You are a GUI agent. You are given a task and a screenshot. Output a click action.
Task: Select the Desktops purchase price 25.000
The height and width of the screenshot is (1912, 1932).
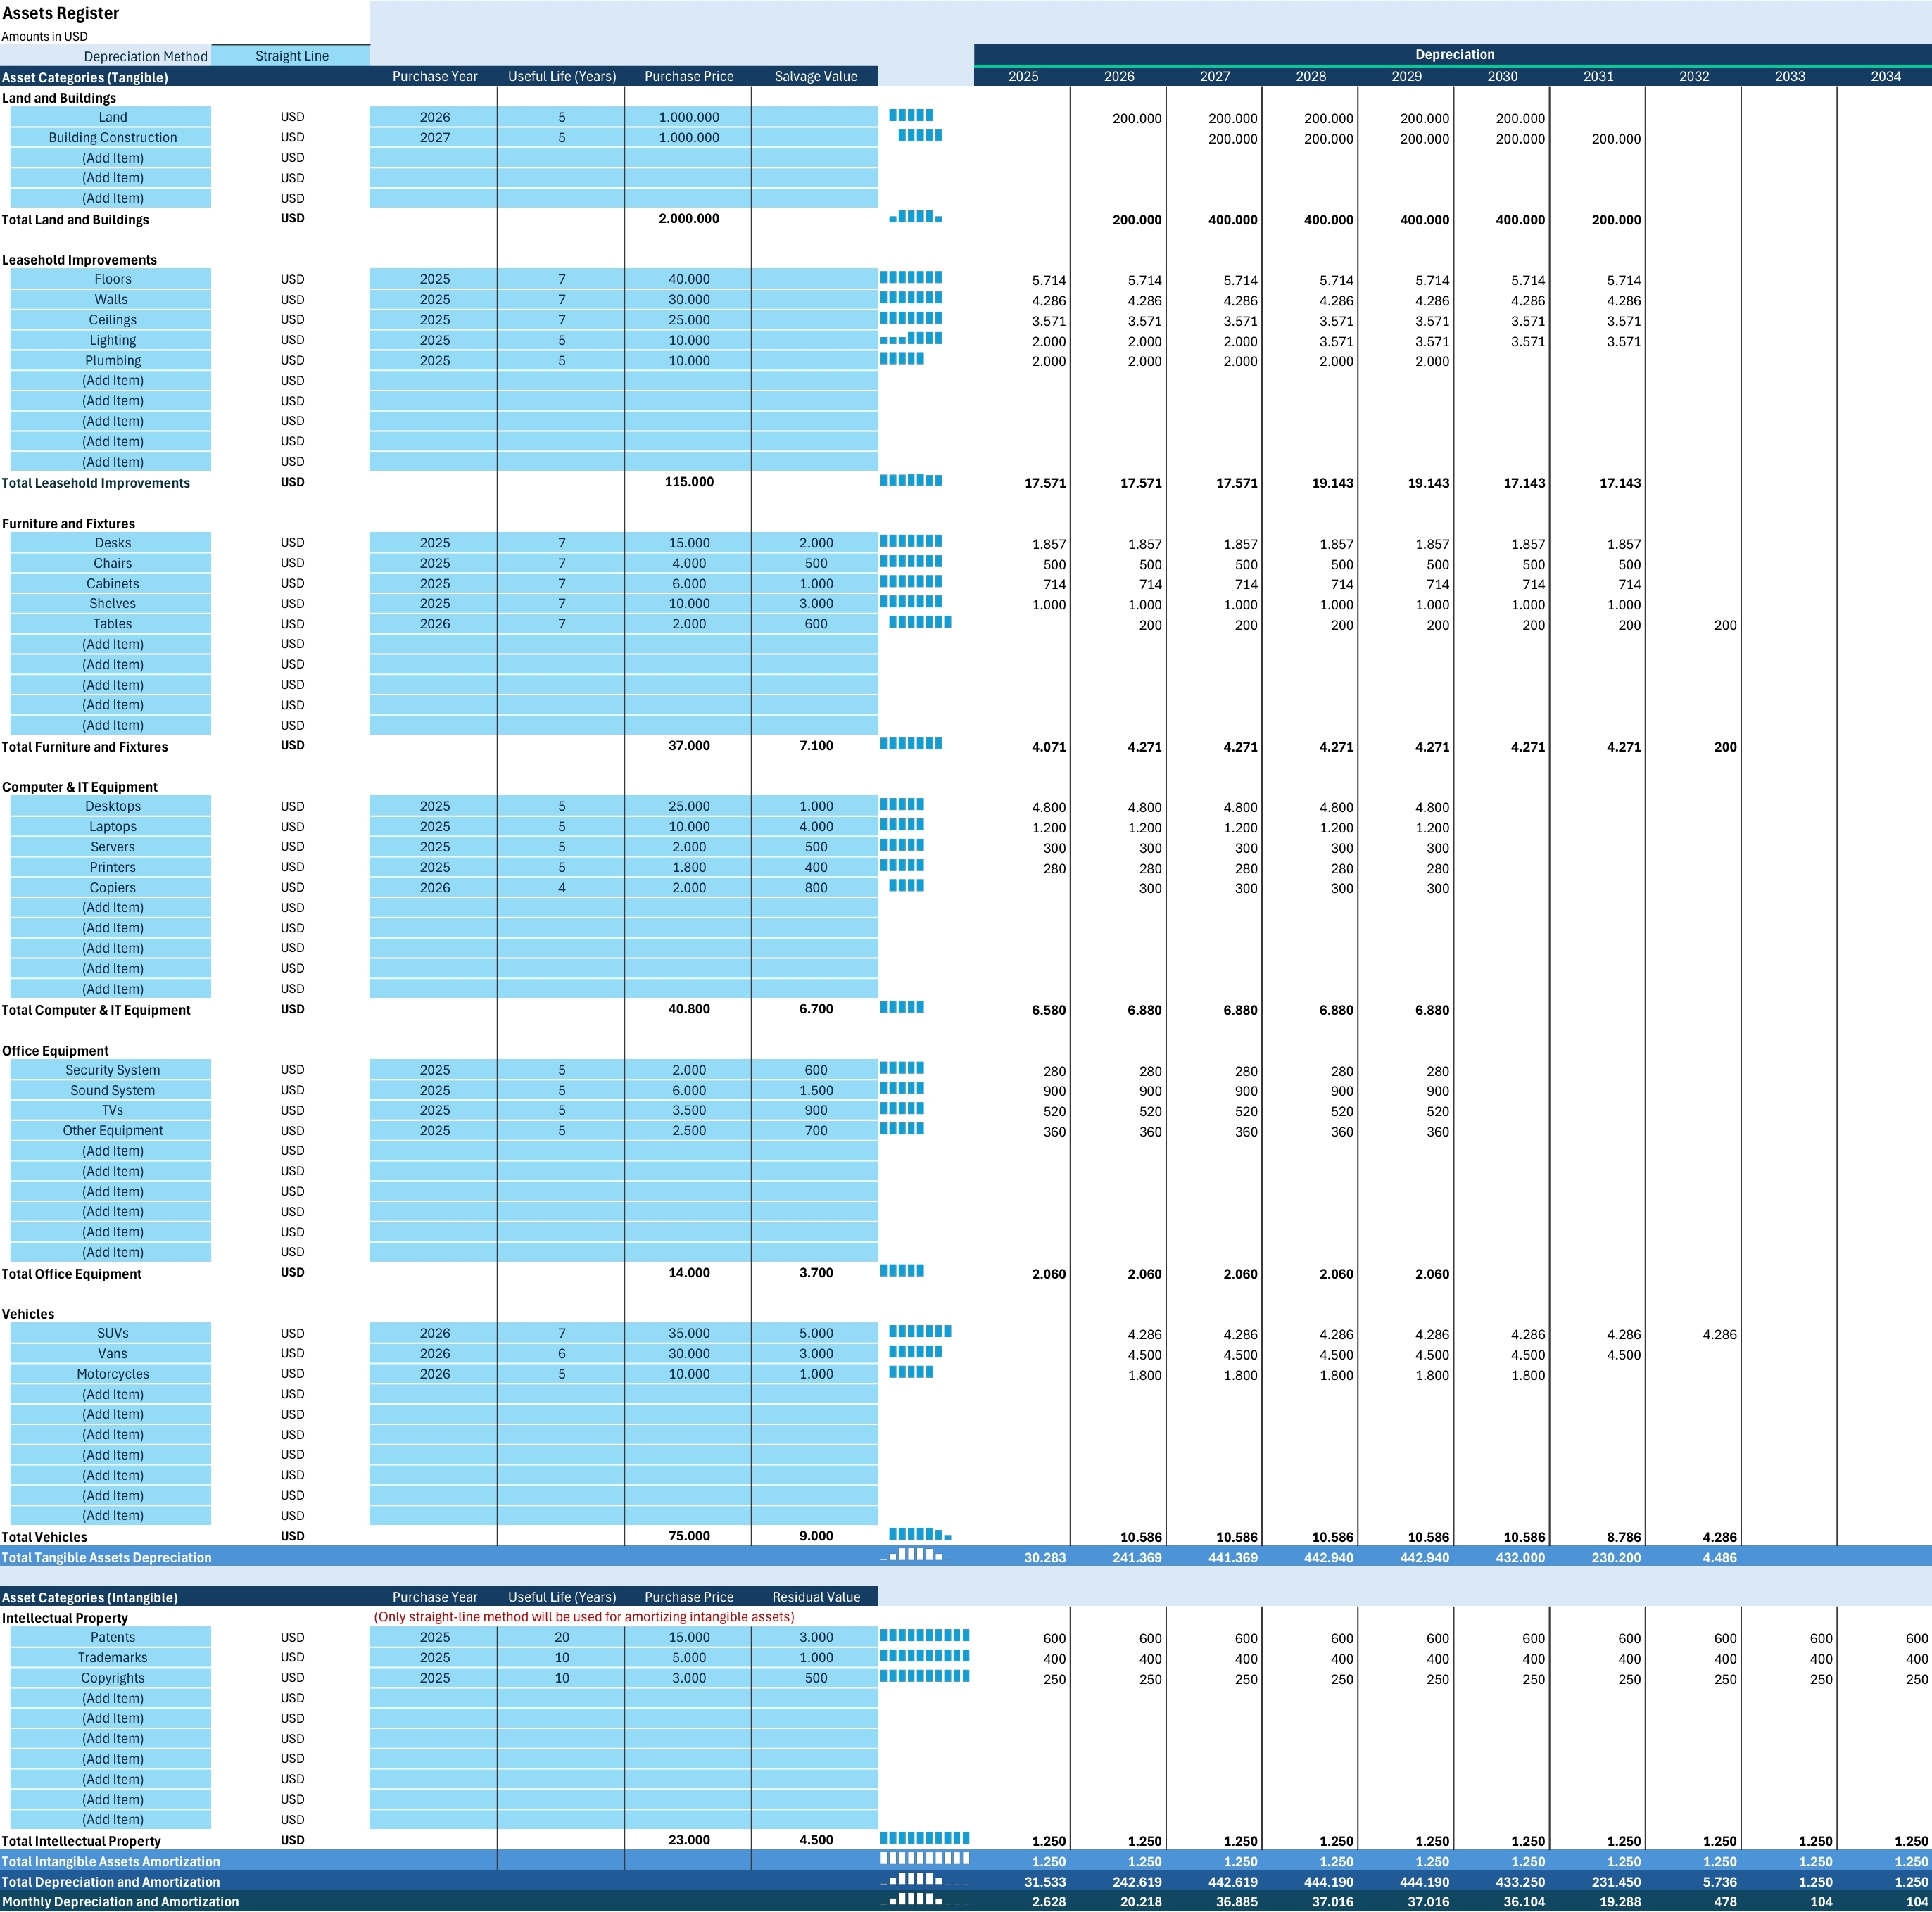point(688,806)
